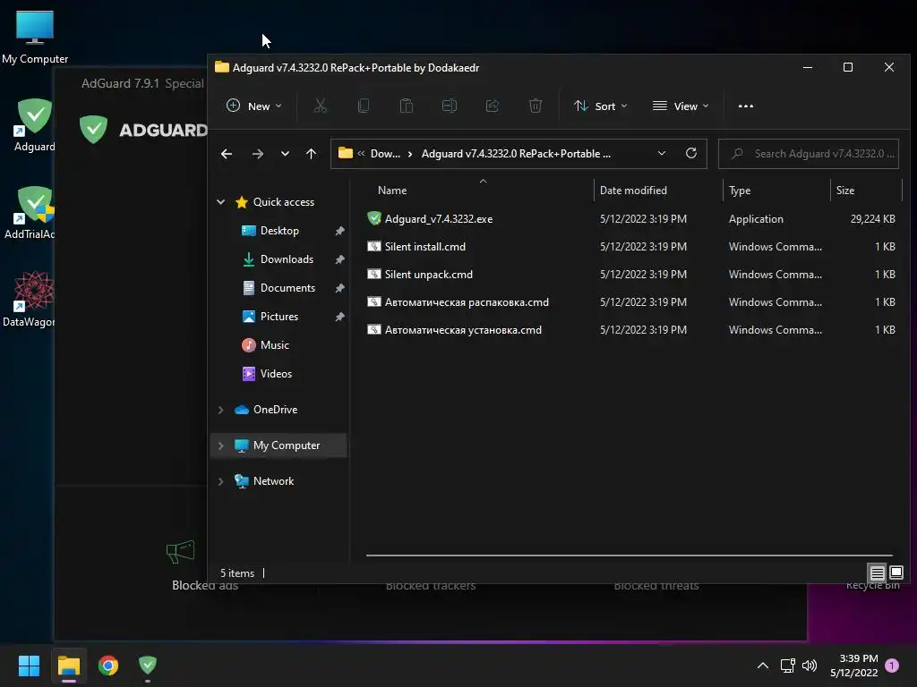Go forward with the right arrow
Viewport: 917px width, 687px height.
tap(258, 154)
